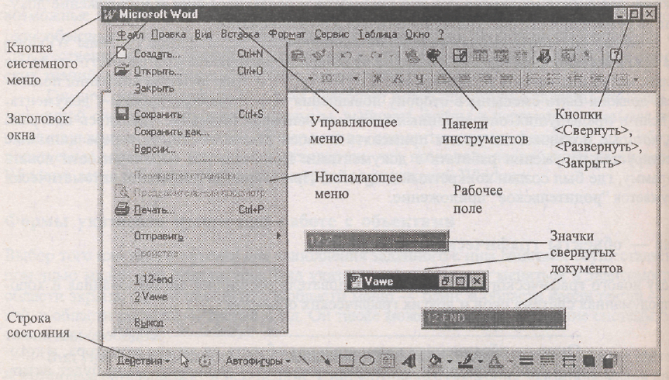Click the numbered list icon
Image resolution: width=669 pixels, height=380 pixels.
pos(532,79)
